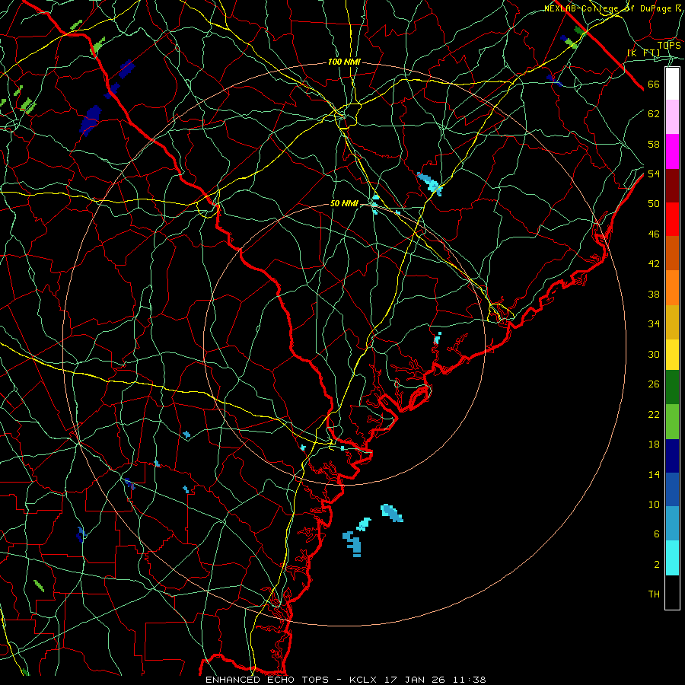Viewport: 685px width, 685px height.
Task: Click the 'TOPS' legend title
Action: (669, 45)
